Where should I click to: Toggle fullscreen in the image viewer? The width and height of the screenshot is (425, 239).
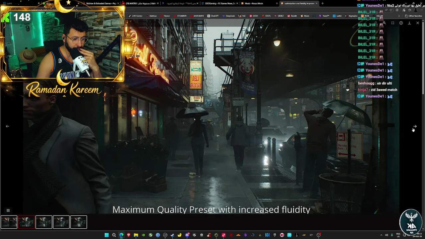click(393, 23)
